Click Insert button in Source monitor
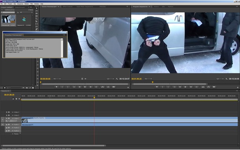The width and height of the screenshot is (240, 150). tap(103, 87)
